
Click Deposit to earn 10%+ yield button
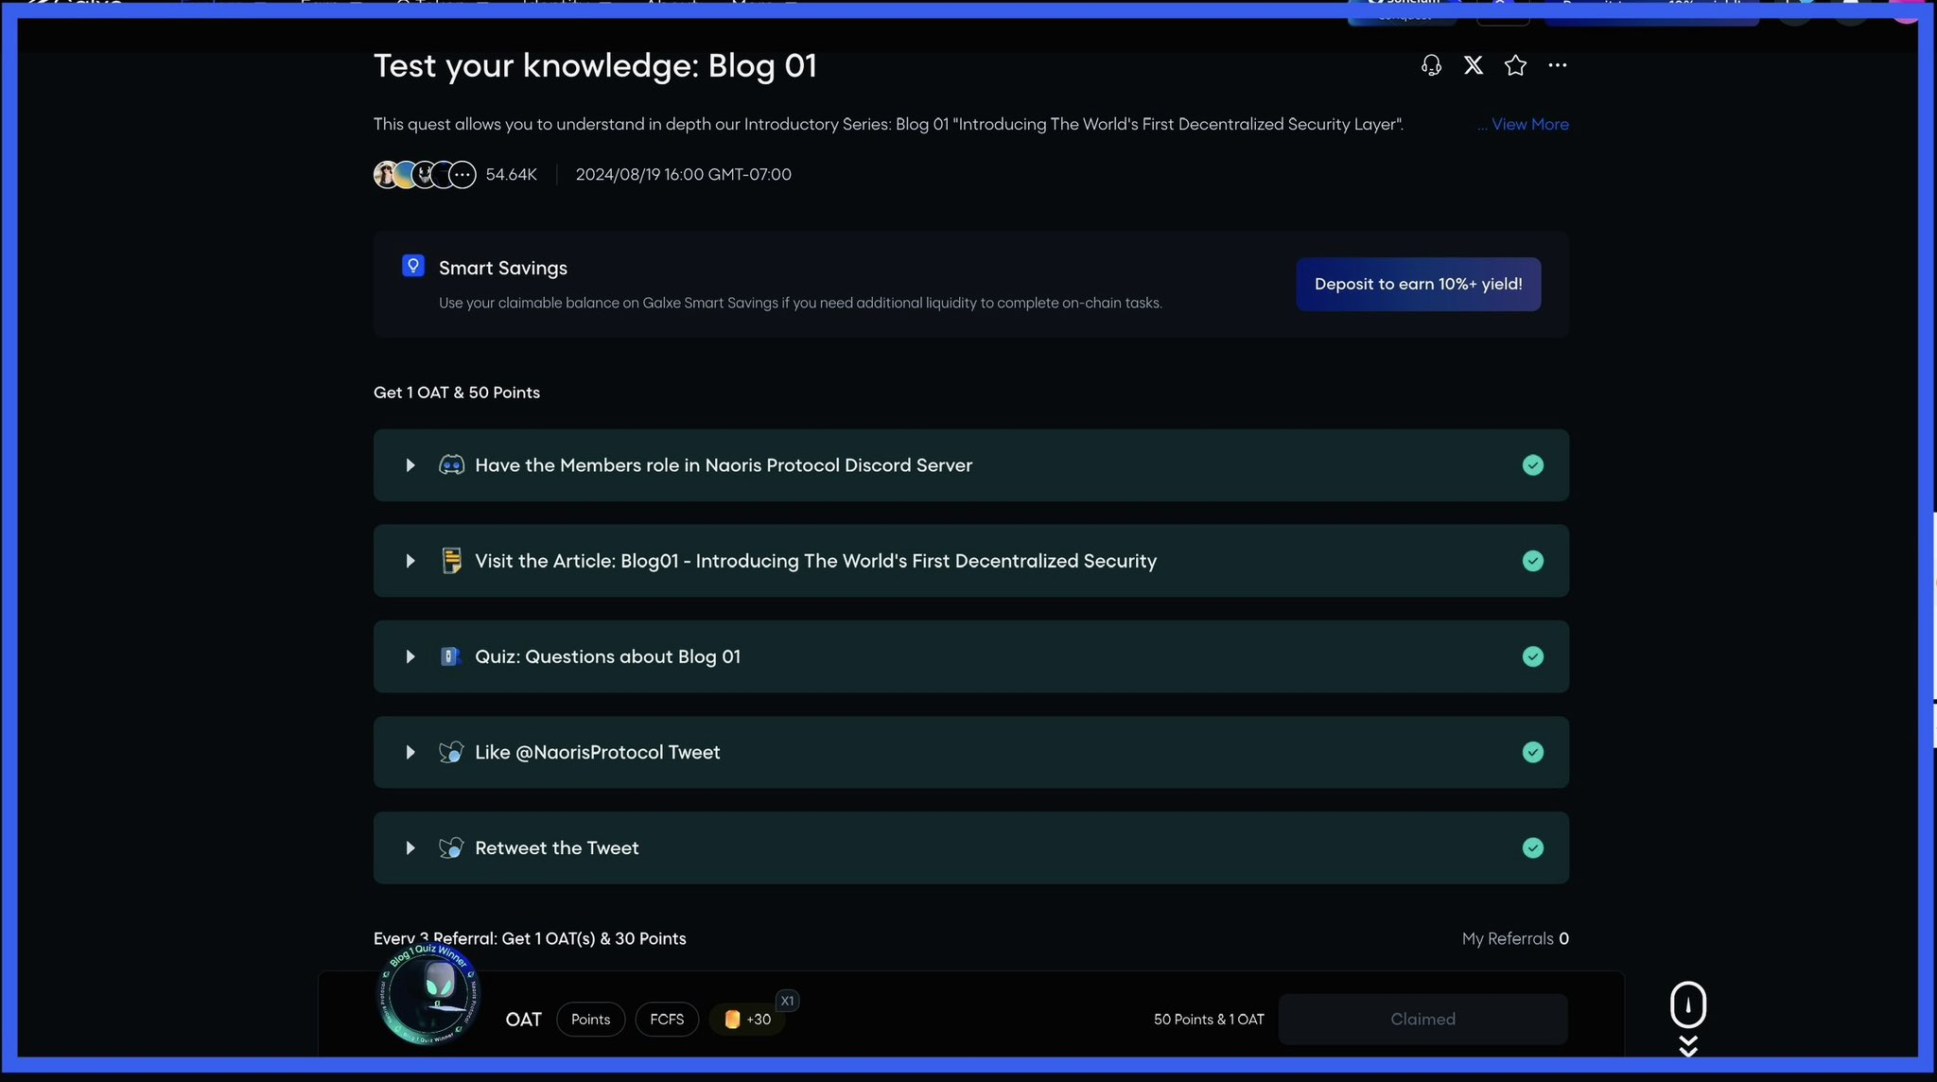click(x=1418, y=284)
